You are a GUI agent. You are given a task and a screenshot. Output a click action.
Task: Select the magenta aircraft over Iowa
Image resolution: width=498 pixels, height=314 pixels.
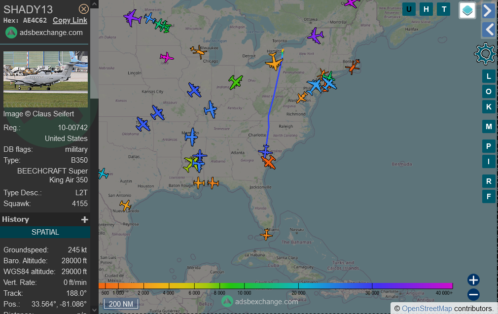tap(167, 58)
